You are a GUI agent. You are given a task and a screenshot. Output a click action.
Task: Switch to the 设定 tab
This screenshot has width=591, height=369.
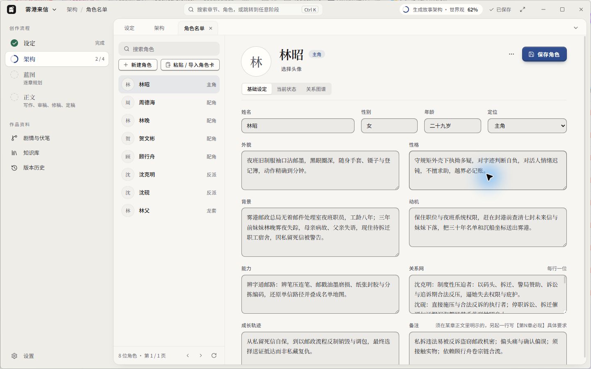130,28
